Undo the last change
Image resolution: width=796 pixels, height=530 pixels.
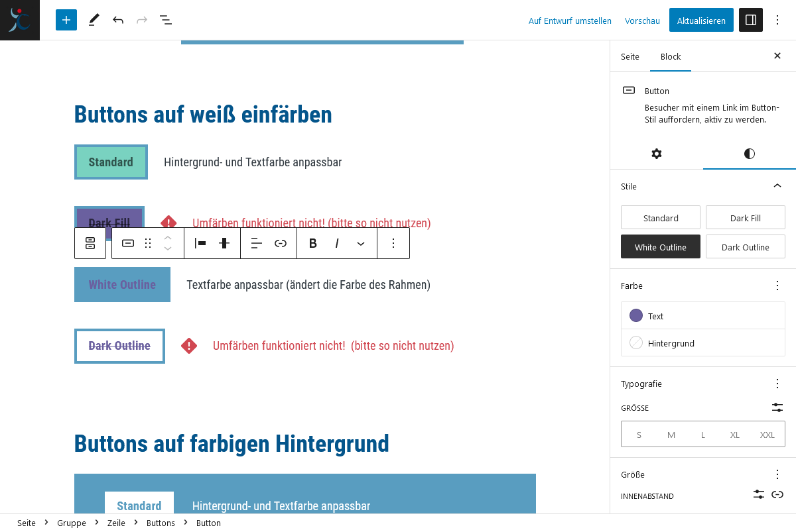[117, 20]
